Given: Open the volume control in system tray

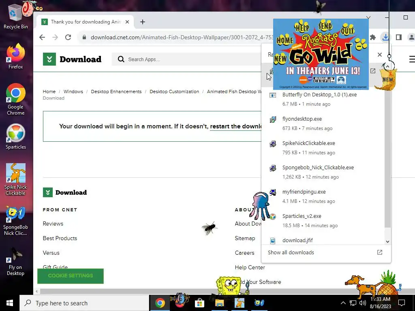Looking at the screenshot, I should 363,303.
